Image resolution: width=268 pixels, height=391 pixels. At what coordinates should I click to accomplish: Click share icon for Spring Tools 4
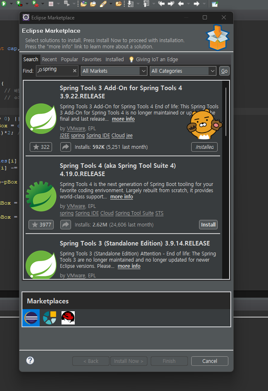tap(66, 225)
